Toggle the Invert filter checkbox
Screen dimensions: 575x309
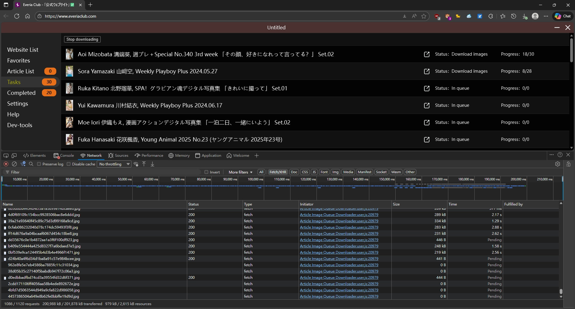coord(206,172)
